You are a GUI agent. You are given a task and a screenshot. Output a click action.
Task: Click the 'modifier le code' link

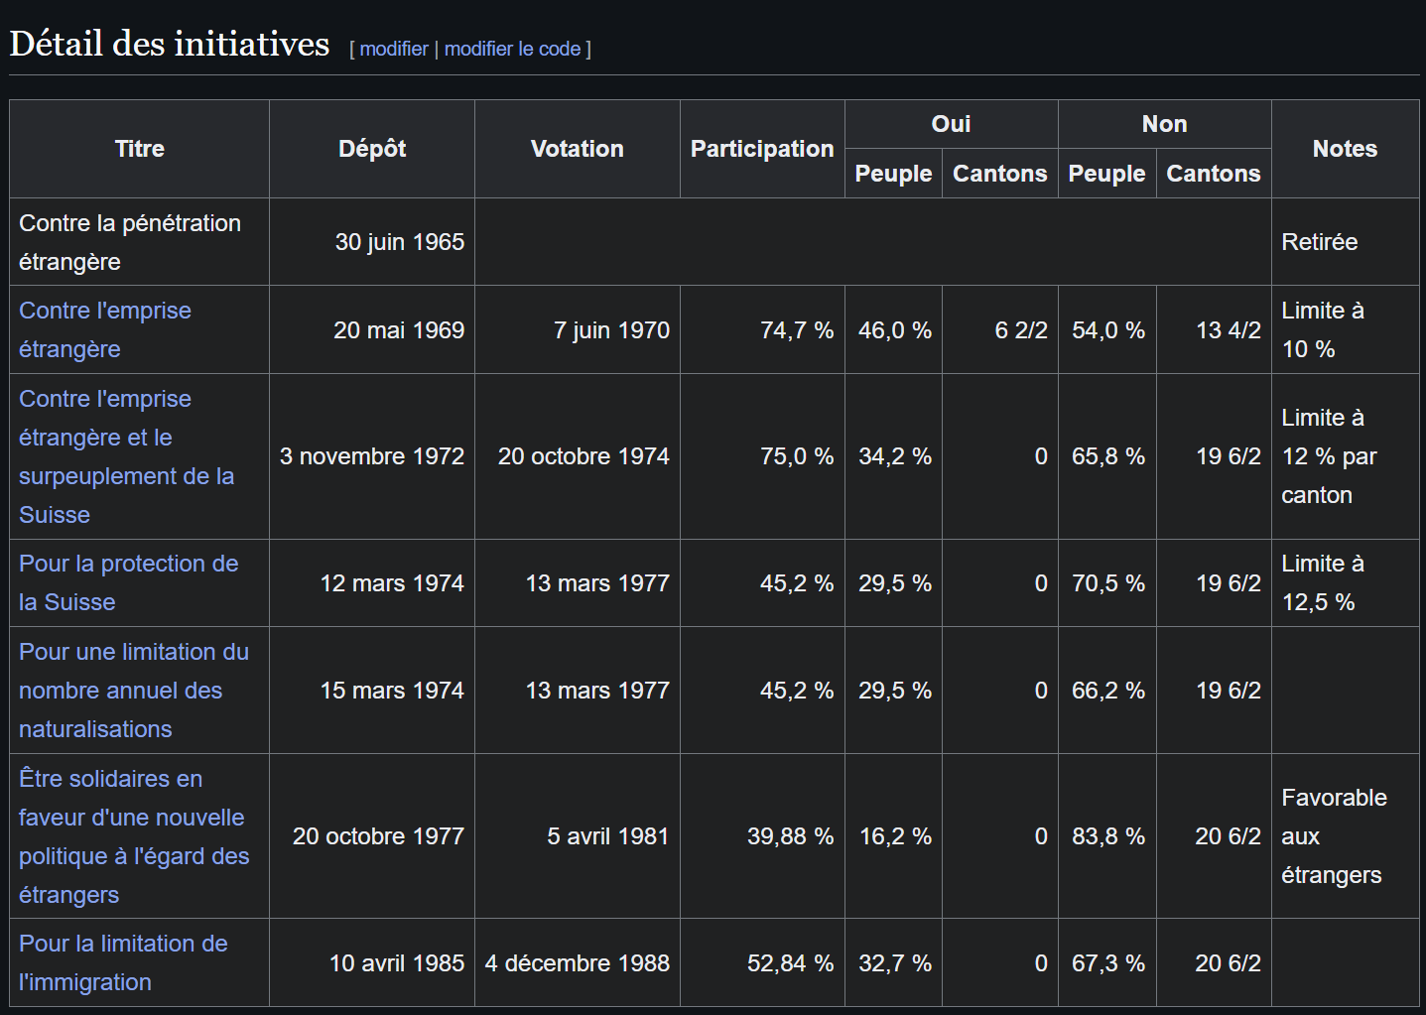click(512, 49)
